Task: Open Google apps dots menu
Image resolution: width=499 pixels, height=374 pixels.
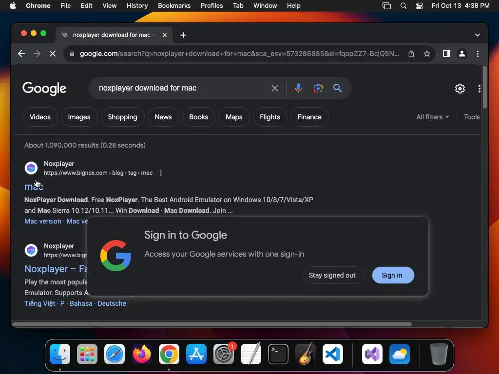Action: click(479, 89)
